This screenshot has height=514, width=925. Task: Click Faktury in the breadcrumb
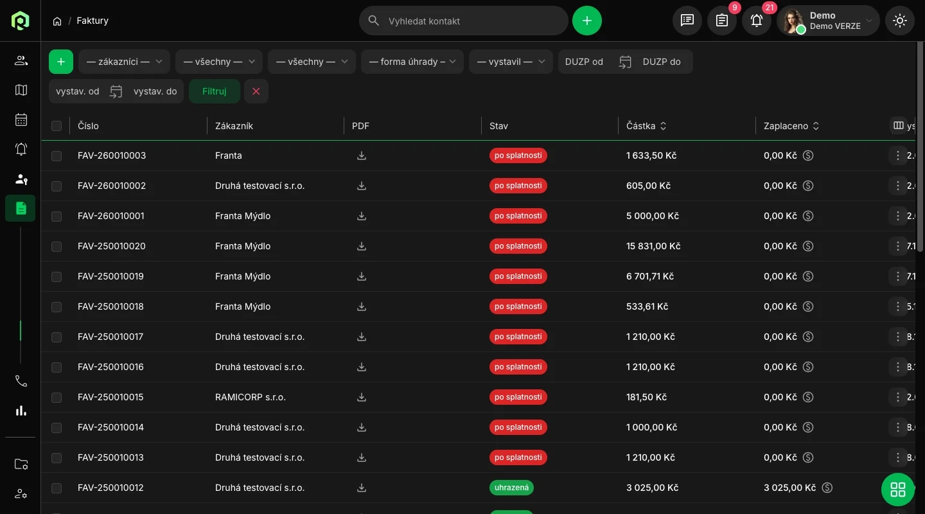tap(92, 21)
